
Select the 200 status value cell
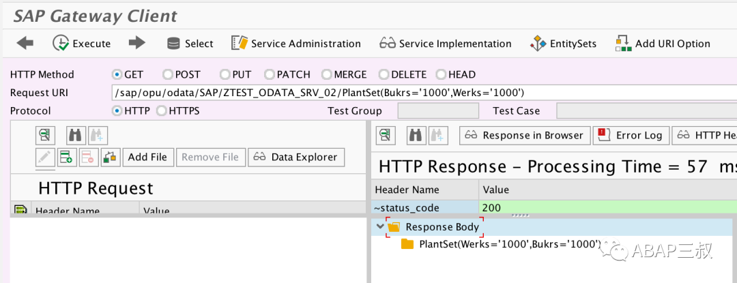pyautogui.click(x=608, y=207)
